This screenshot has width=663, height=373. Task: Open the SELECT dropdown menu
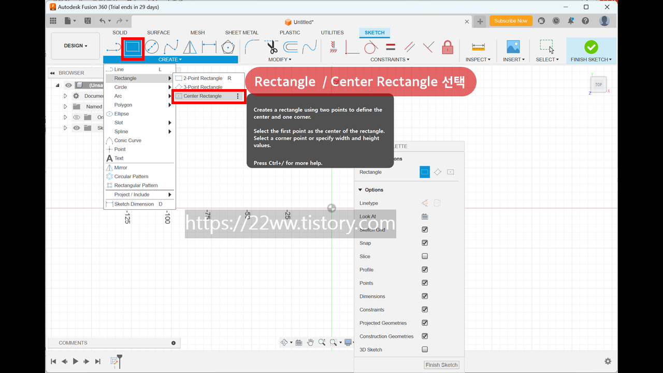[547, 60]
